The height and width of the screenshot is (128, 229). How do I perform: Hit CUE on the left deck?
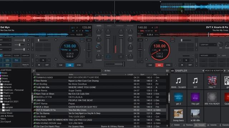coord(60,65)
